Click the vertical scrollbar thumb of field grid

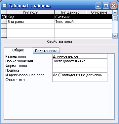(115, 18)
